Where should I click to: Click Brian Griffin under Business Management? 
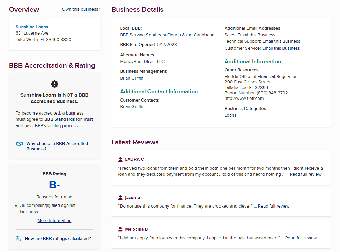coord(132,78)
